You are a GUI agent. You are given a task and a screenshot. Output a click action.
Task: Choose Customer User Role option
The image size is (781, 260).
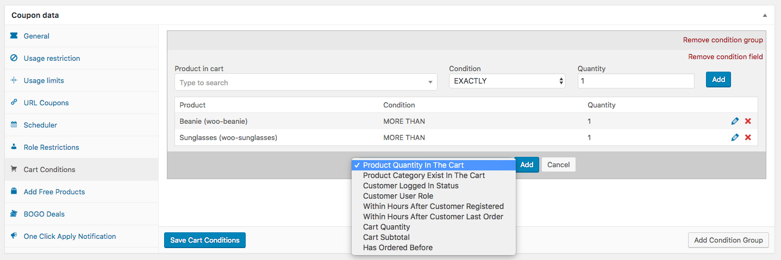(x=398, y=196)
